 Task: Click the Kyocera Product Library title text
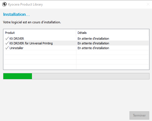[x=25, y=4]
